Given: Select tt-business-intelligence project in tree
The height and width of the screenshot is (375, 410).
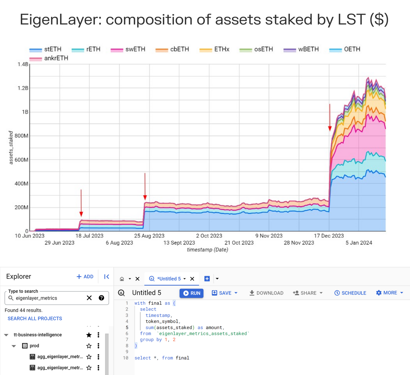Looking at the screenshot, I should tap(38, 335).
